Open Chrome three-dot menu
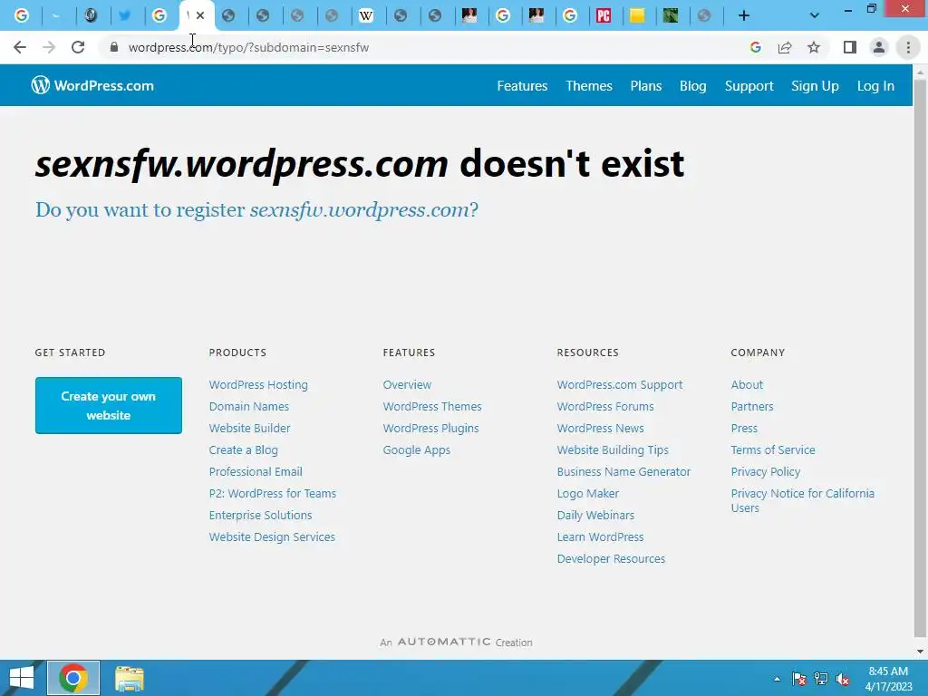 pyautogui.click(x=908, y=47)
